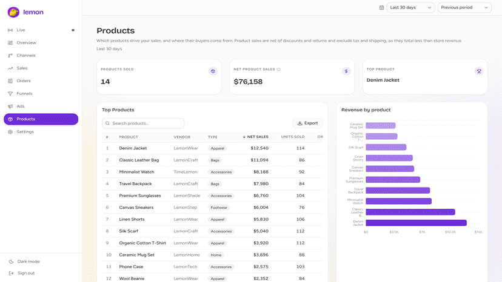502x282 pixels.
Task: Click the lemon logo icon
Action: coord(13,12)
